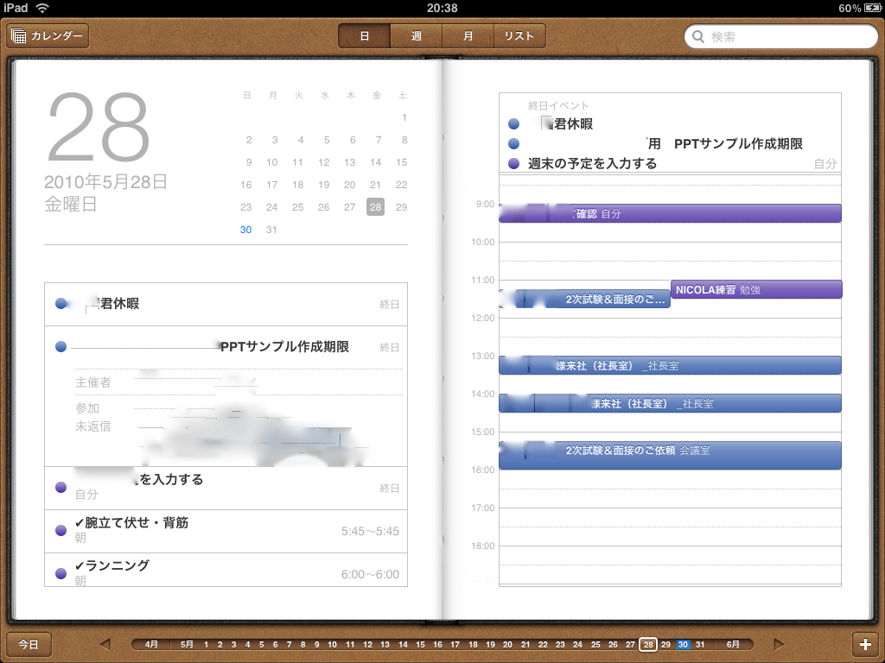Tap the plus icon to add event

point(864,644)
